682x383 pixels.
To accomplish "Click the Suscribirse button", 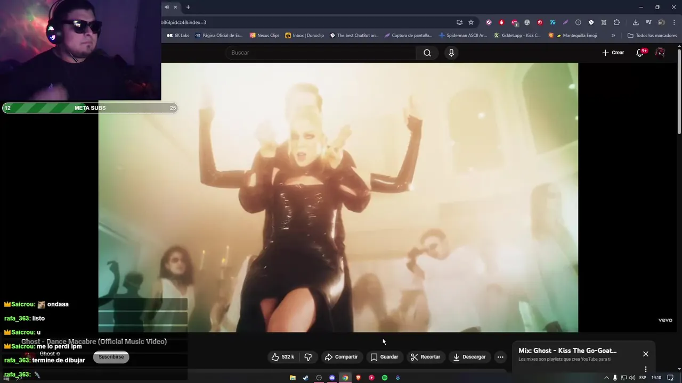I will click(111, 357).
